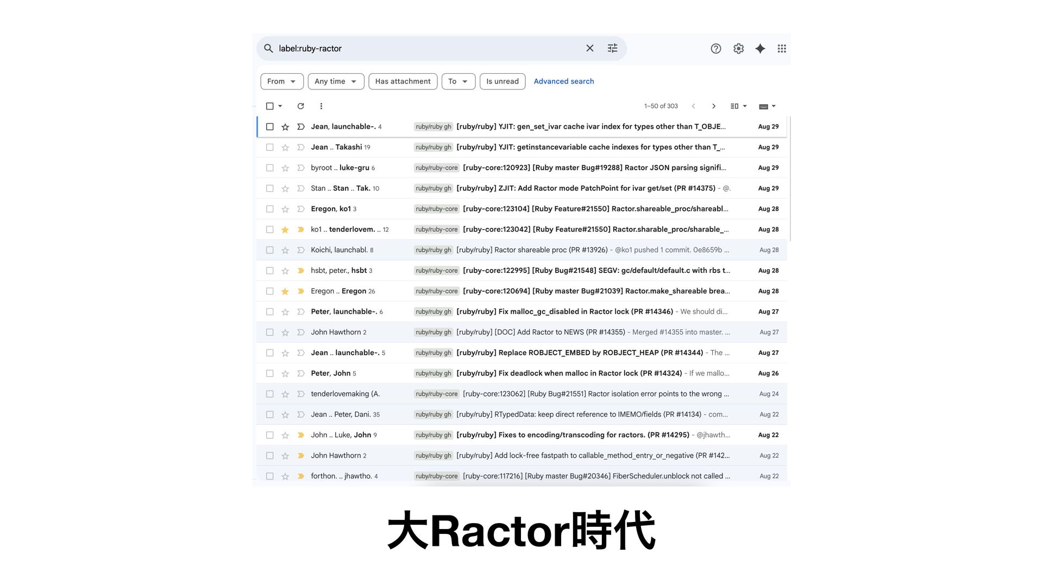Viewport: 1043px width, 586px height.
Task: Open the Fixes to encoding/transcoding PR #14295 email
Action: click(521, 435)
